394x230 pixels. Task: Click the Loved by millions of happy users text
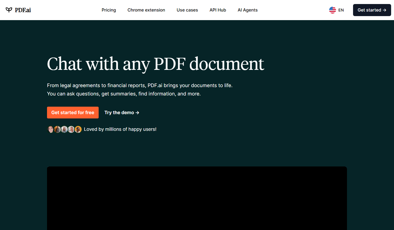click(120, 129)
